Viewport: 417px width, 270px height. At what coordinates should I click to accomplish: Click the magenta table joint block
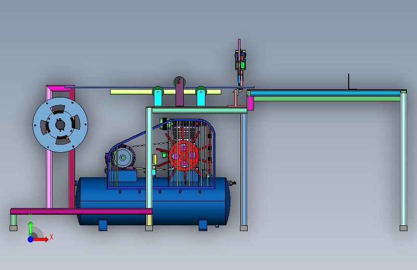250,103
